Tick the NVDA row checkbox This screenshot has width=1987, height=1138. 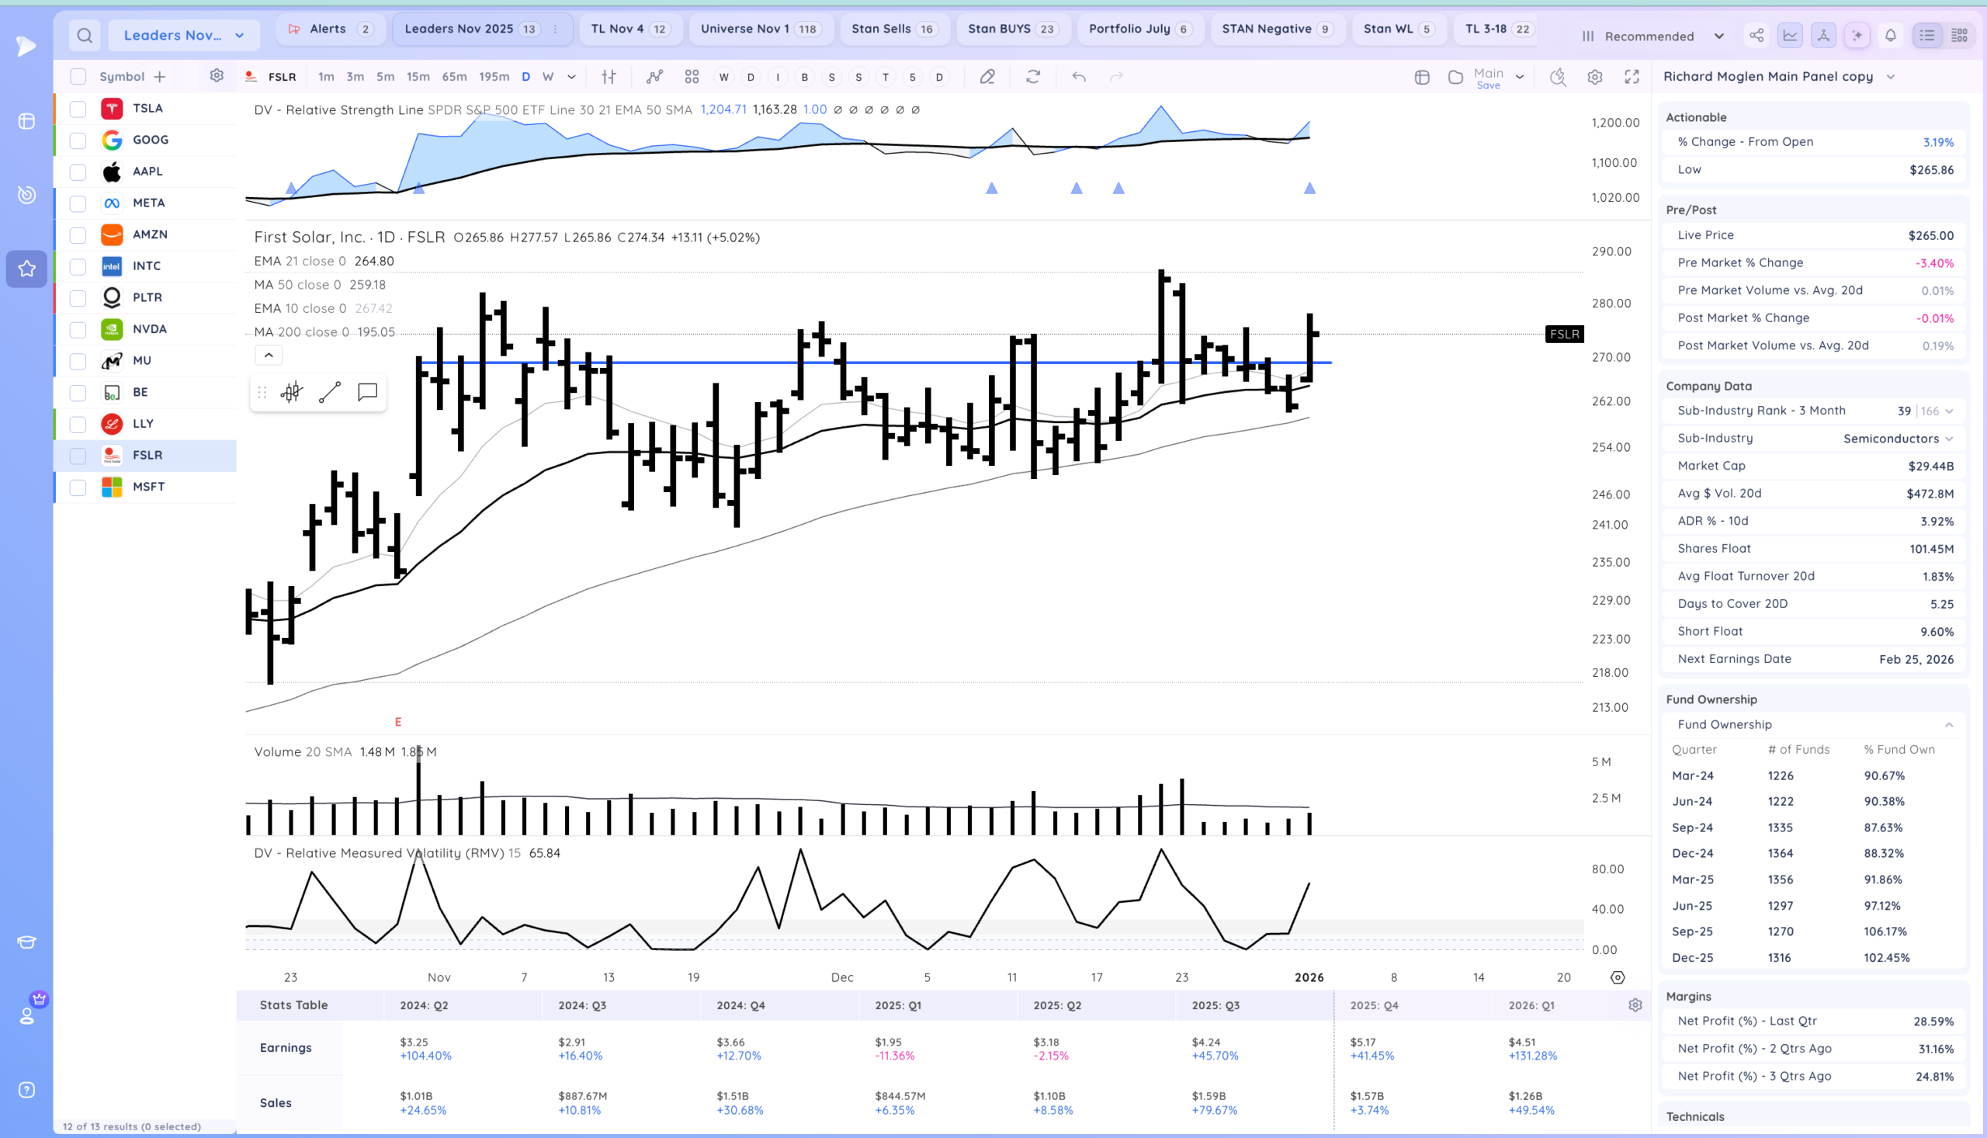[x=78, y=329]
